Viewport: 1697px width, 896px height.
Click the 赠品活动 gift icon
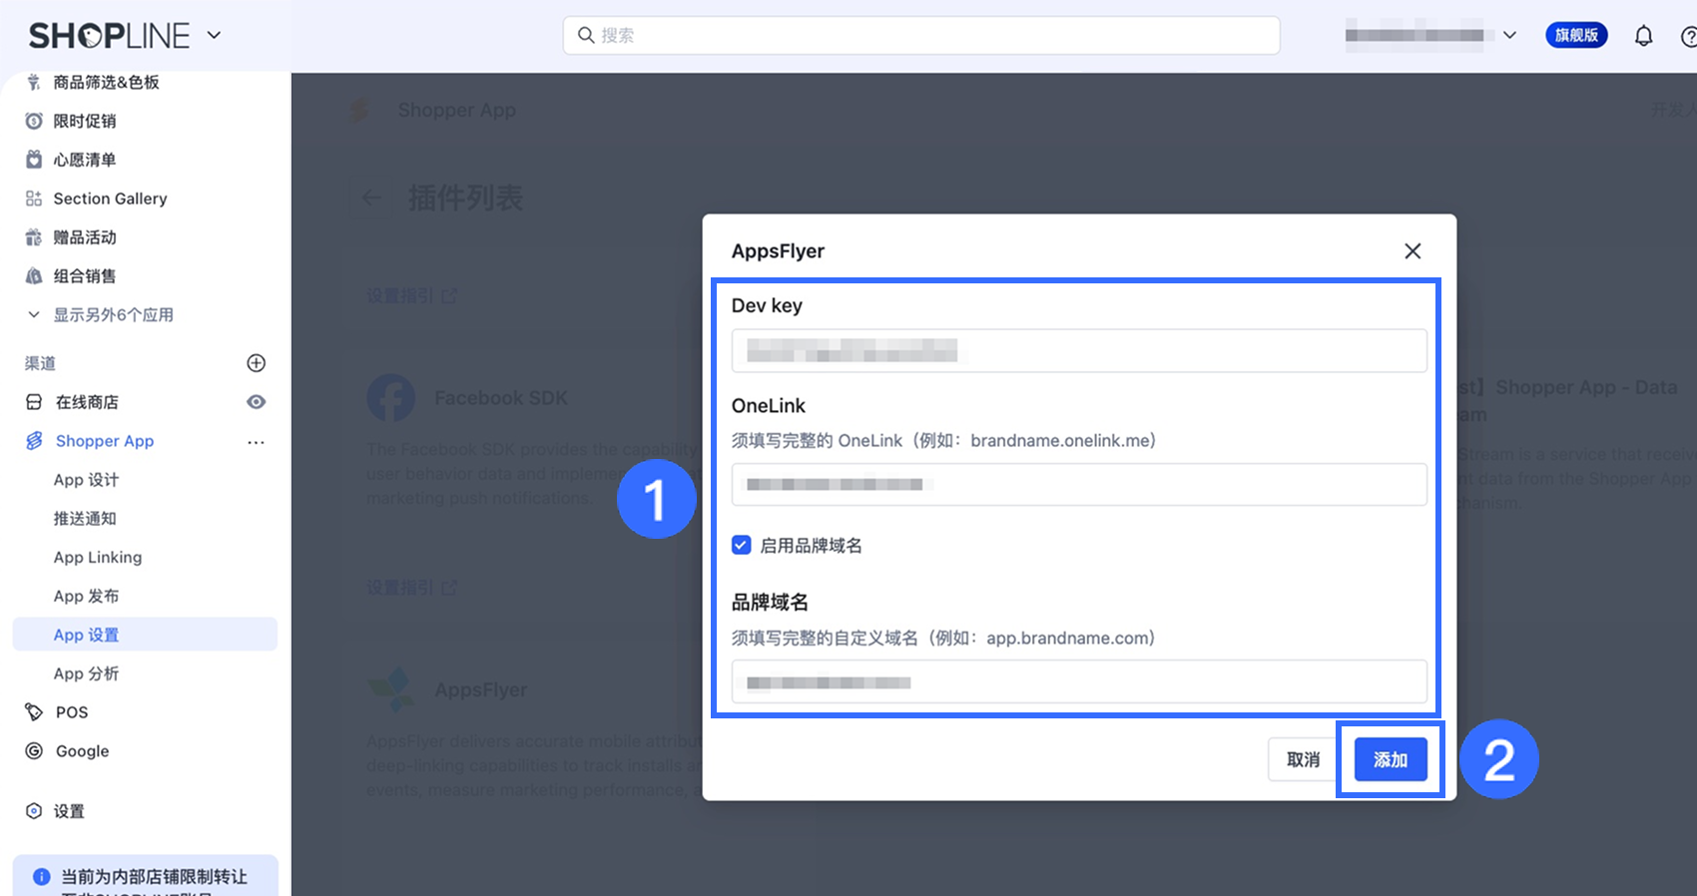click(34, 237)
